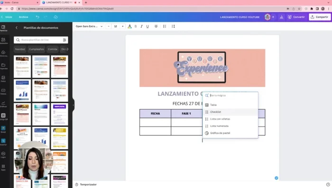
Task: Choose Tabla from magic bar menu
Action: pos(230,105)
